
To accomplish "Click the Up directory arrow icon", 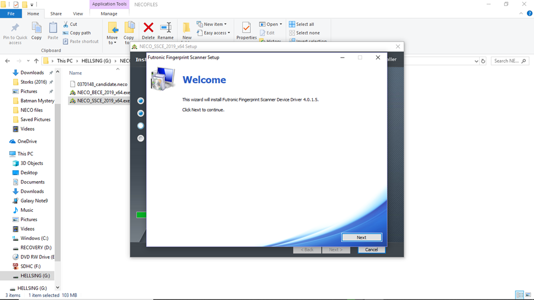I will coord(36,61).
